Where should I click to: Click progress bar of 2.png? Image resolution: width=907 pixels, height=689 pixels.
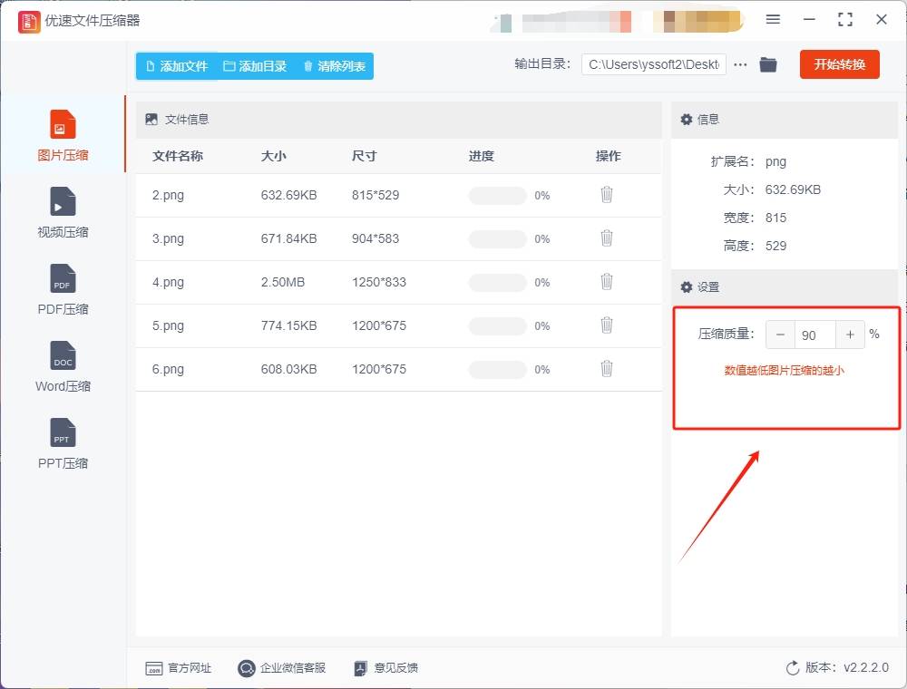tap(497, 196)
